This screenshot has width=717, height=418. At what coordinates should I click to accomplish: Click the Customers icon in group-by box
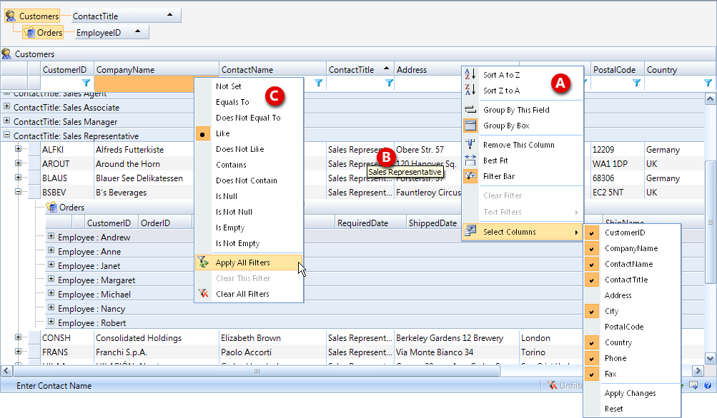click(x=11, y=16)
